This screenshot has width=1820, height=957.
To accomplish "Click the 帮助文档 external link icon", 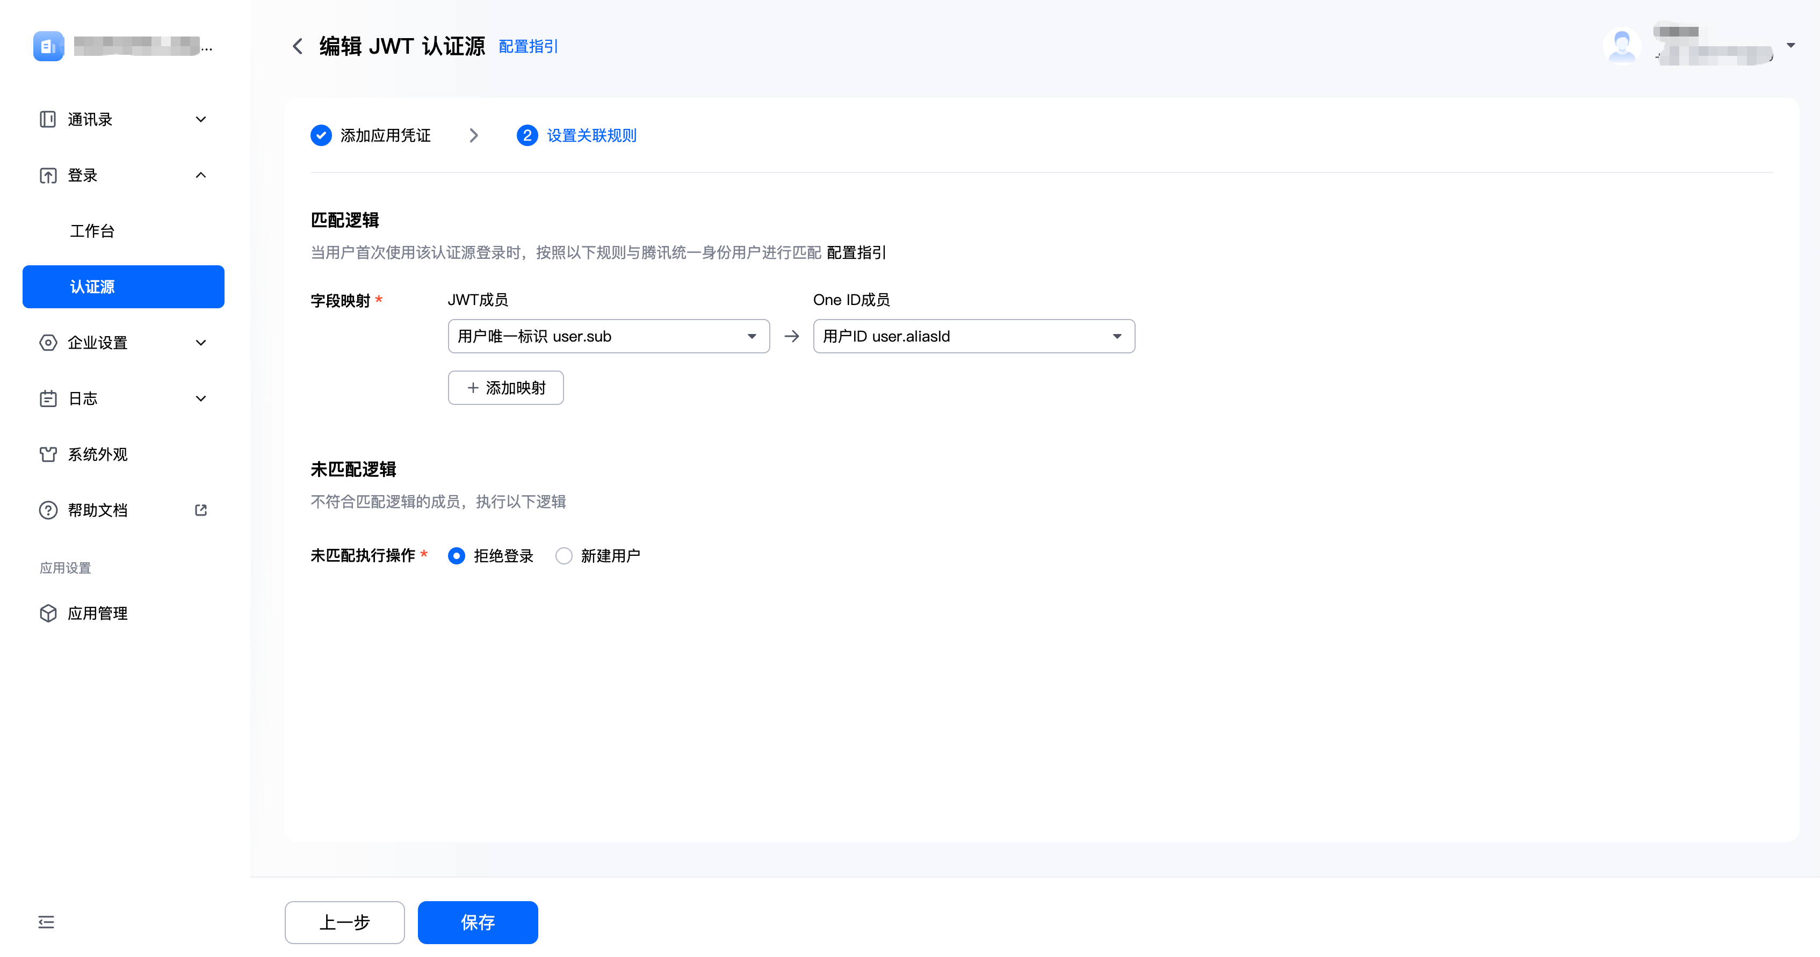I will 201,510.
